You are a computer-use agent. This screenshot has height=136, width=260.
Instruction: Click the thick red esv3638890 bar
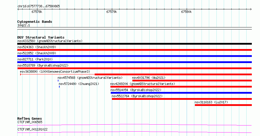173,74
